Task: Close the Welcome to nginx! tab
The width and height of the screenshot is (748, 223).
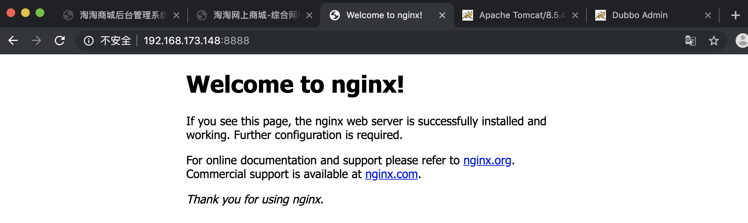Action: coord(442,15)
